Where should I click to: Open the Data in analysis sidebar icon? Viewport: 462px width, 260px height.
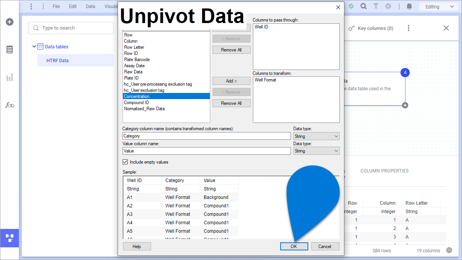[x=10, y=50]
